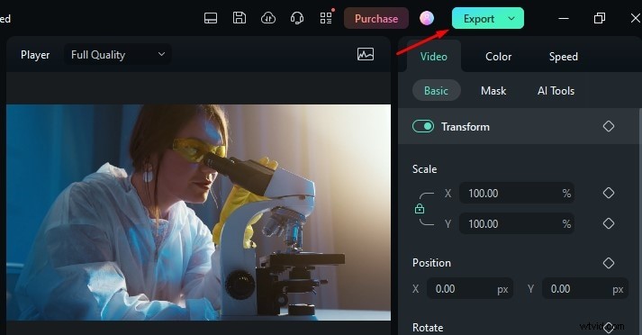Open the user account avatar
The width and height of the screenshot is (642, 335).
[x=427, y=18]
